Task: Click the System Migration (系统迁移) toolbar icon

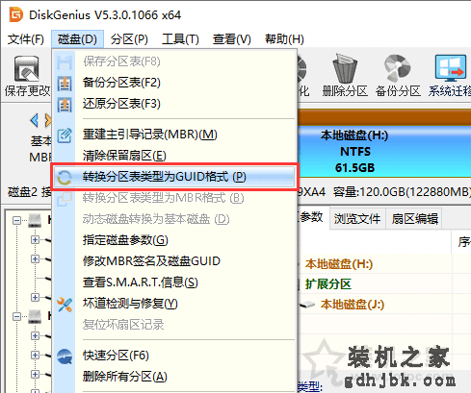Action: (x=451, y=68)
